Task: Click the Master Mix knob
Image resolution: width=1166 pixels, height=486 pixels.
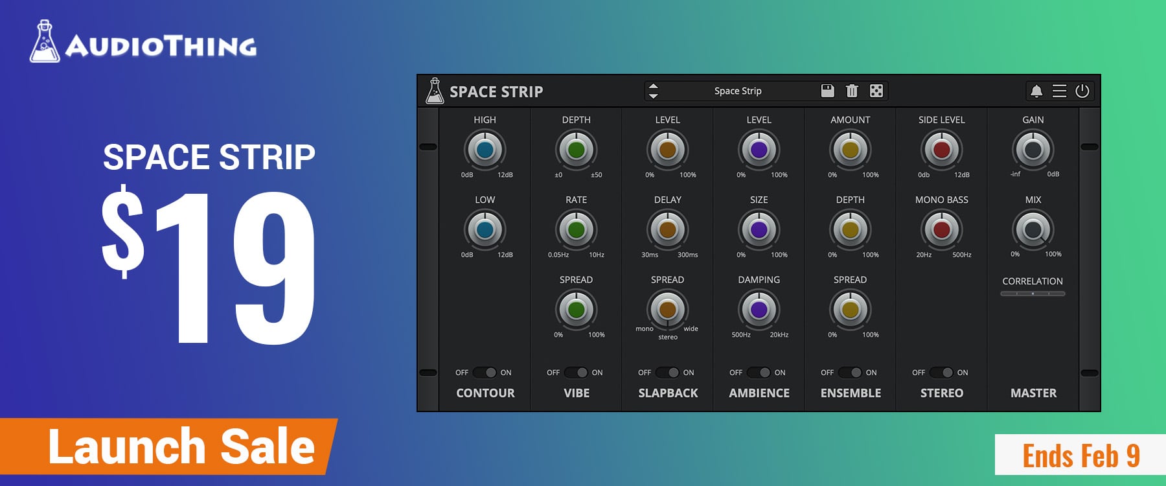Action: (x=1033, y=230)
